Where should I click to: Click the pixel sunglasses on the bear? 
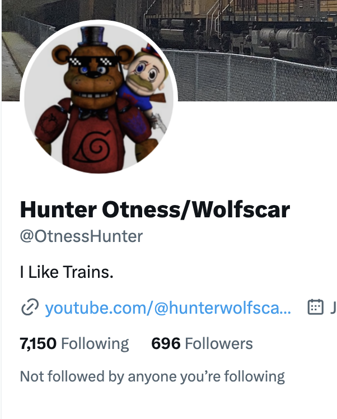(92, 62)
